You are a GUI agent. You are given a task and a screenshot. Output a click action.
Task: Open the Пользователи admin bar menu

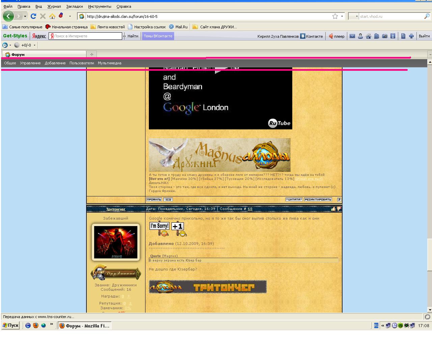(x=82, y=63)
